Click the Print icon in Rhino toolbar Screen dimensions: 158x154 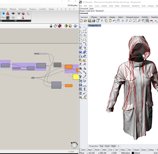click(x=94, y=21)
